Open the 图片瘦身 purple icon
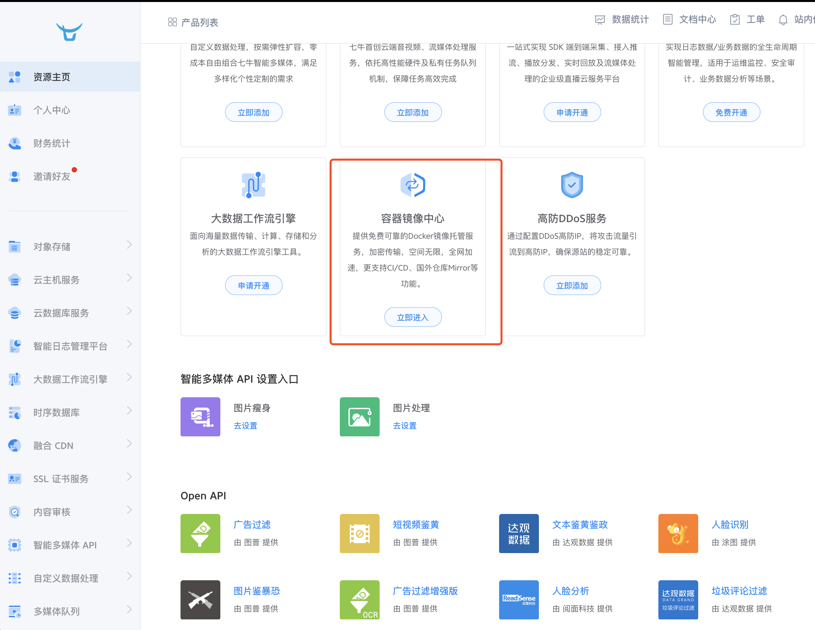Image resolution: width=815 pixels, height=630 pixels. pyautogui.click(x=200, y=417)
